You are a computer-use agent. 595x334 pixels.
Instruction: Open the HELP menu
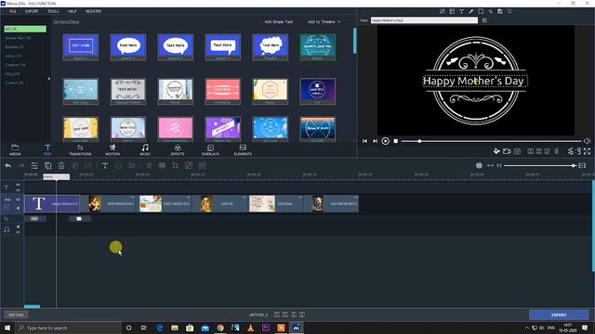(73, 11)
